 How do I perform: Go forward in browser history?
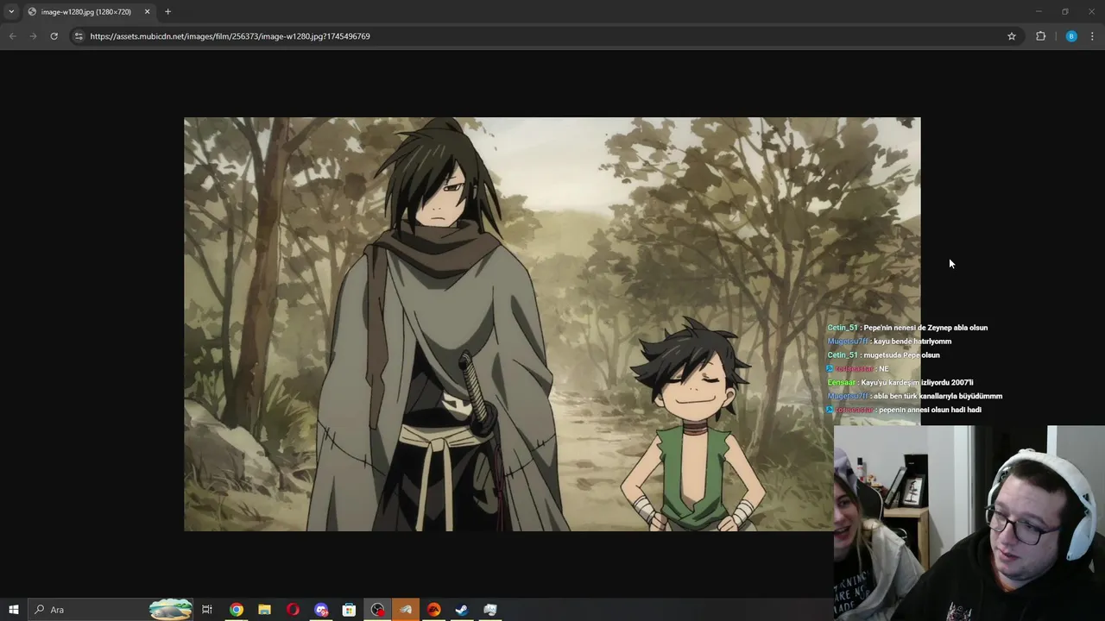tap(33, 36)
